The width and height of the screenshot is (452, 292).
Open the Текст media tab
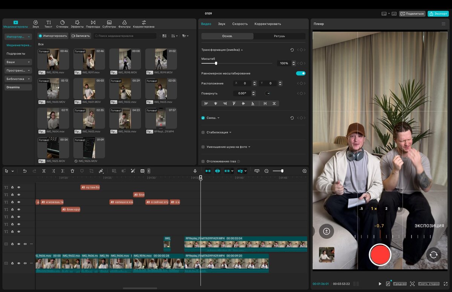[48, 24]
